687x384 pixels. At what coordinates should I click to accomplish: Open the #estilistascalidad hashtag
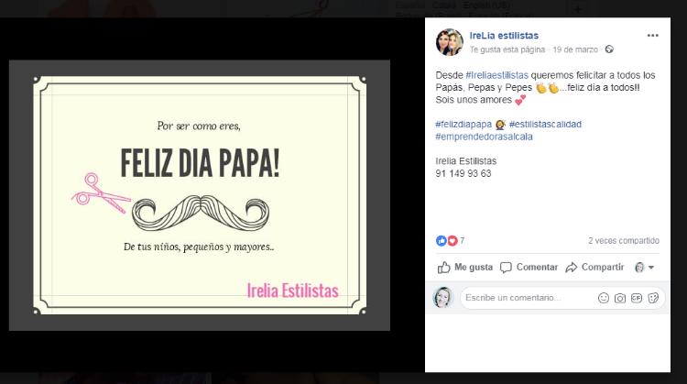tap(546, 124)
